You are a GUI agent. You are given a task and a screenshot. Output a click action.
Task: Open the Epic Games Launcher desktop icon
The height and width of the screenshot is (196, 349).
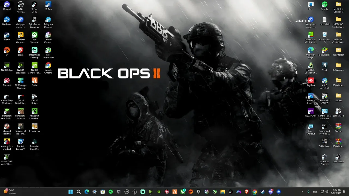coord(34,23)
